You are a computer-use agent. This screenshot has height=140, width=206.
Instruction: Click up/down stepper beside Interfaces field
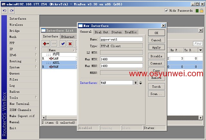[141, 83]
